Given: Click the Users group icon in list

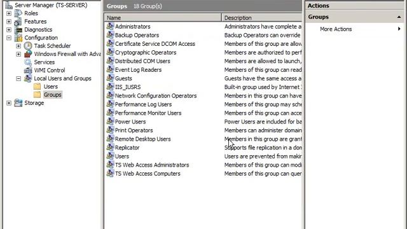Looking at the screenshot, I should (110, 156).
